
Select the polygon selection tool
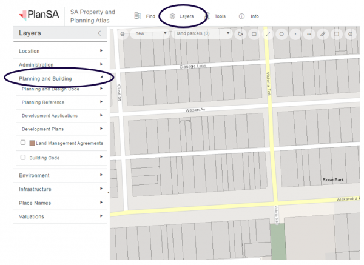[240, 34]
